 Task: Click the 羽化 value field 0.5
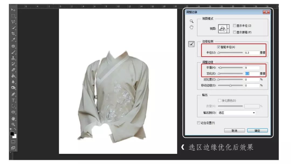[252, 74]
